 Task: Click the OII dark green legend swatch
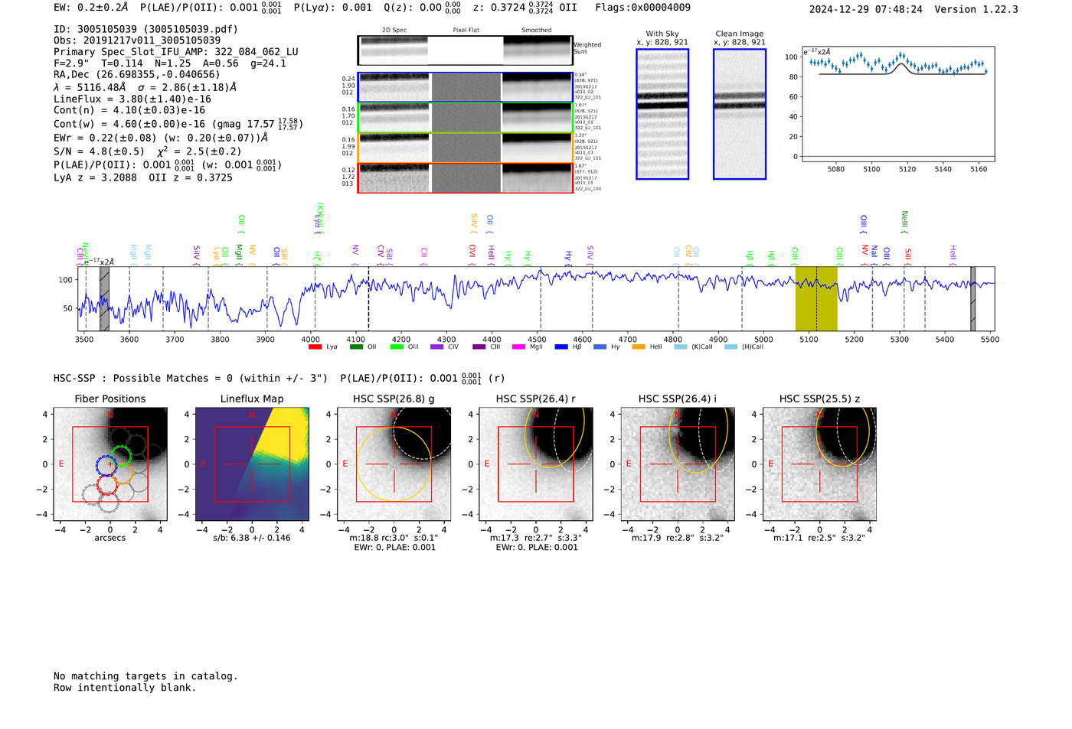coord(356,347)
